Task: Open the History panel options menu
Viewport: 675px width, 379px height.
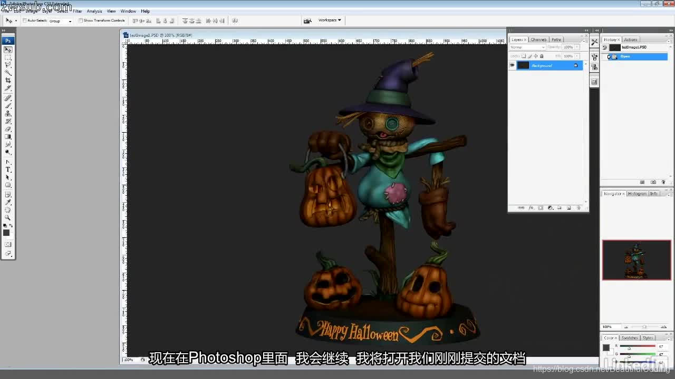Action: (x=670, y=40)
